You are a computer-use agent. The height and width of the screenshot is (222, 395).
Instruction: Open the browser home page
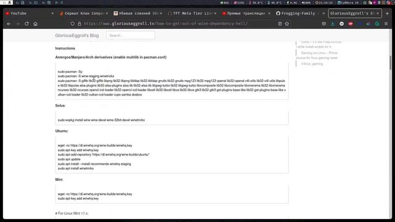(35, 23)
